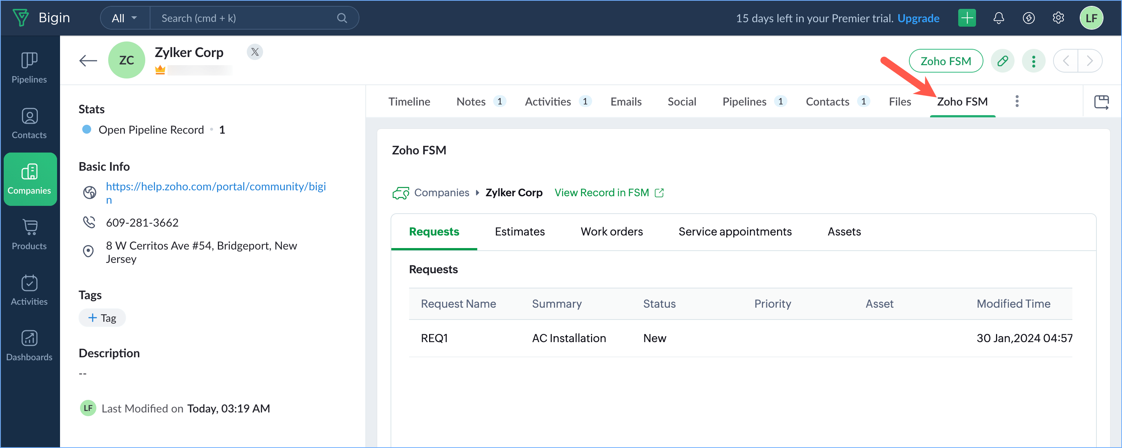
Task: Switch to Service appointments sub-tab
Action: (x=735, y=231)
